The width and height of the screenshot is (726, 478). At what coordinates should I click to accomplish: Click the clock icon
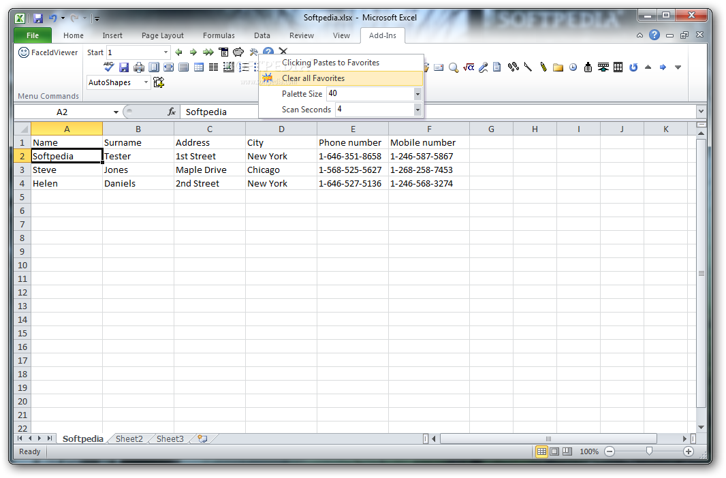click(x=573, y=67)
